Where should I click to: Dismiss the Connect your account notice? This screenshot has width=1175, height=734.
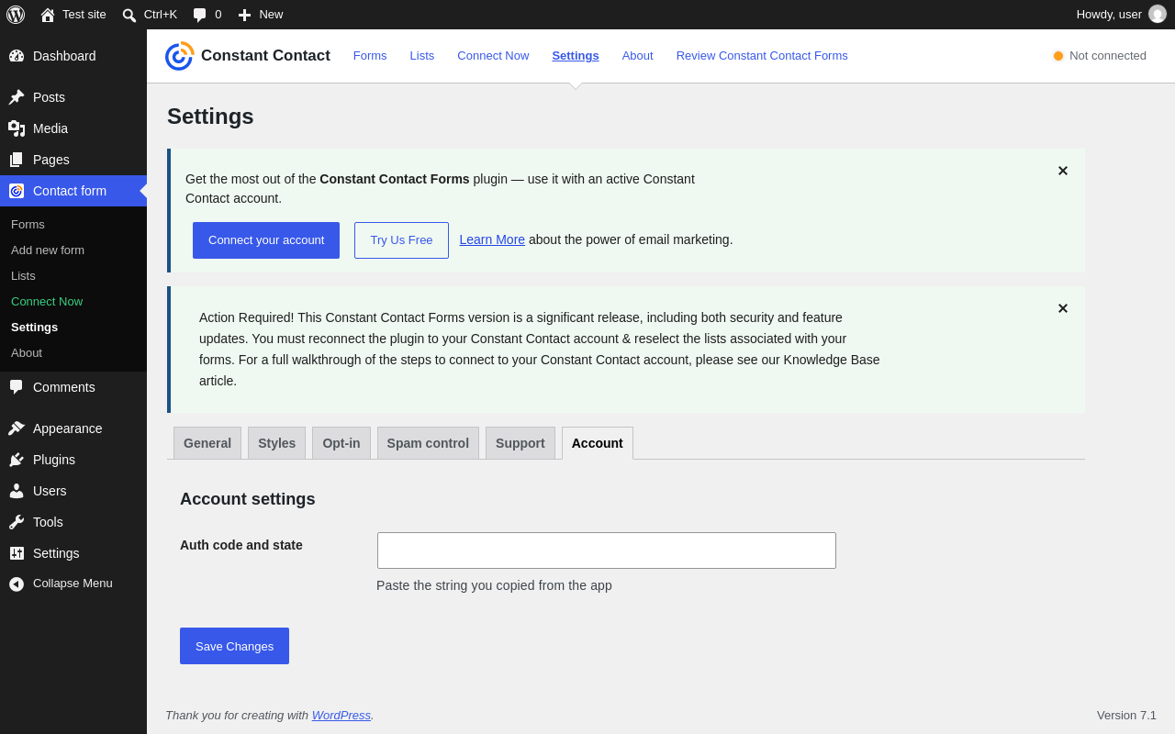1063,171
